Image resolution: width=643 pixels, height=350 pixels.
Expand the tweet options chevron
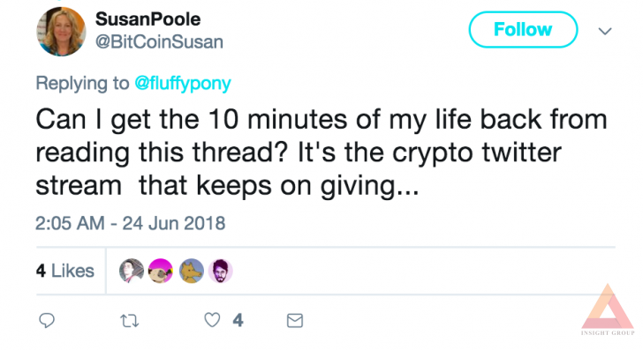(x=605, y=31)
